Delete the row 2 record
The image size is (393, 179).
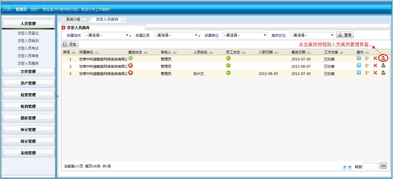pos(375,65)
